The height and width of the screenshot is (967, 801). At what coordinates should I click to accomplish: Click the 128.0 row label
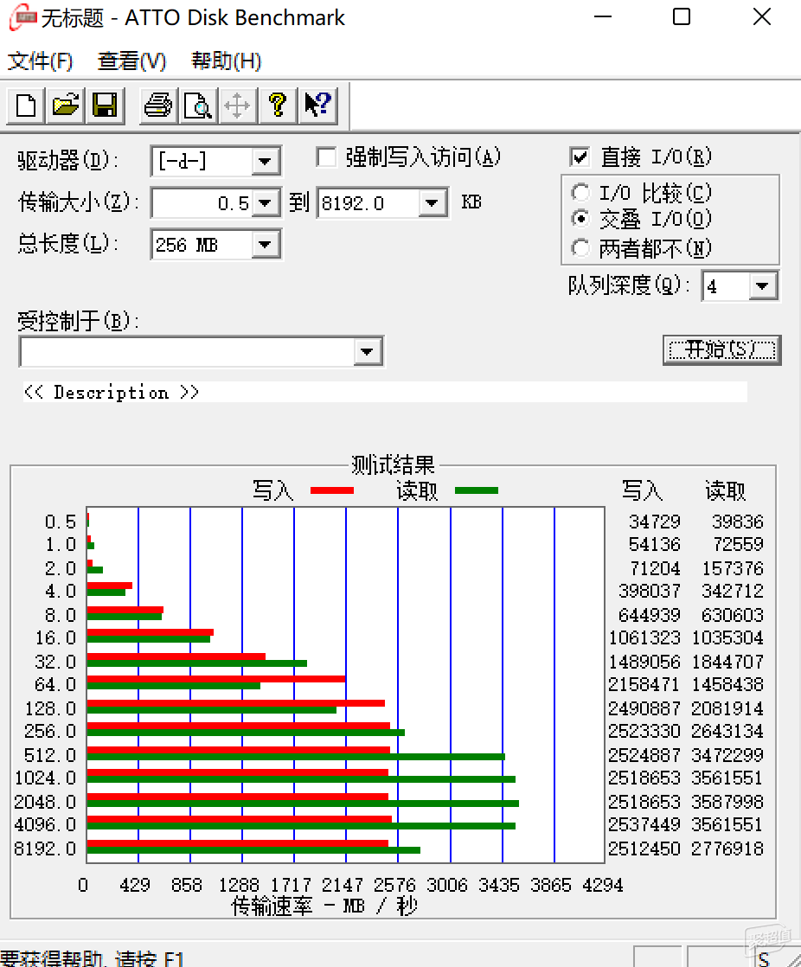tap(50, 708)
